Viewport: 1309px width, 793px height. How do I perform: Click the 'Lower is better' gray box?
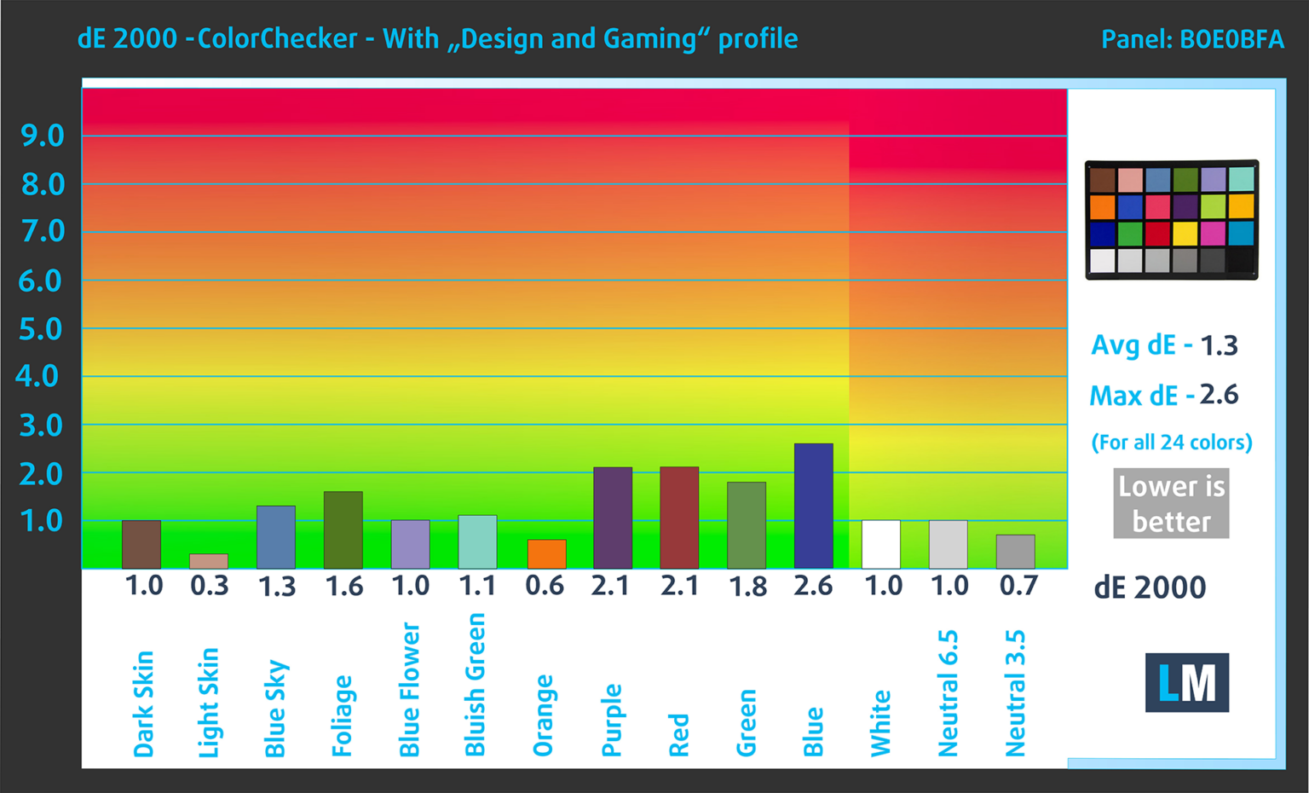pos(1171,503)
